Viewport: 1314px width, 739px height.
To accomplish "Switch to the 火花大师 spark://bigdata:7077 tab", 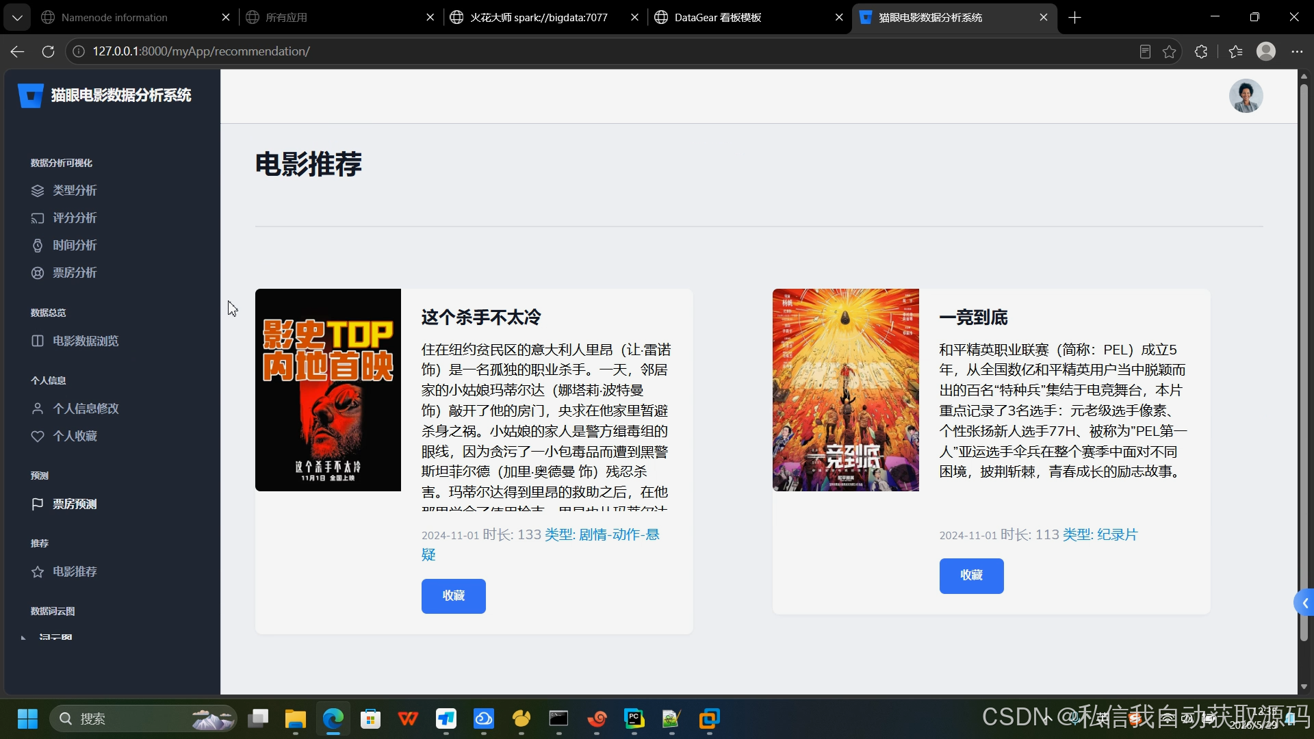I will click(x=545, y=18).
